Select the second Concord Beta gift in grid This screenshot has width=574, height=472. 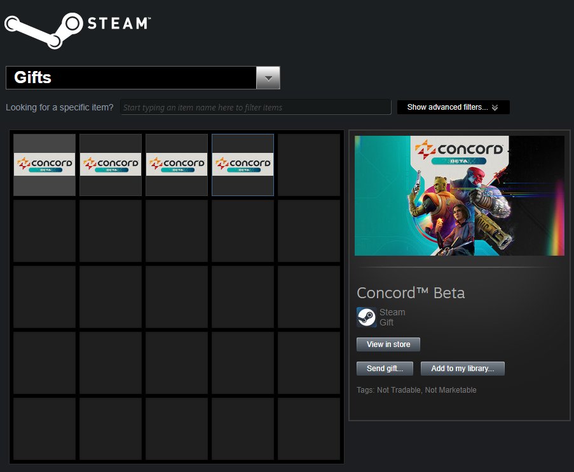coord(111,165)
